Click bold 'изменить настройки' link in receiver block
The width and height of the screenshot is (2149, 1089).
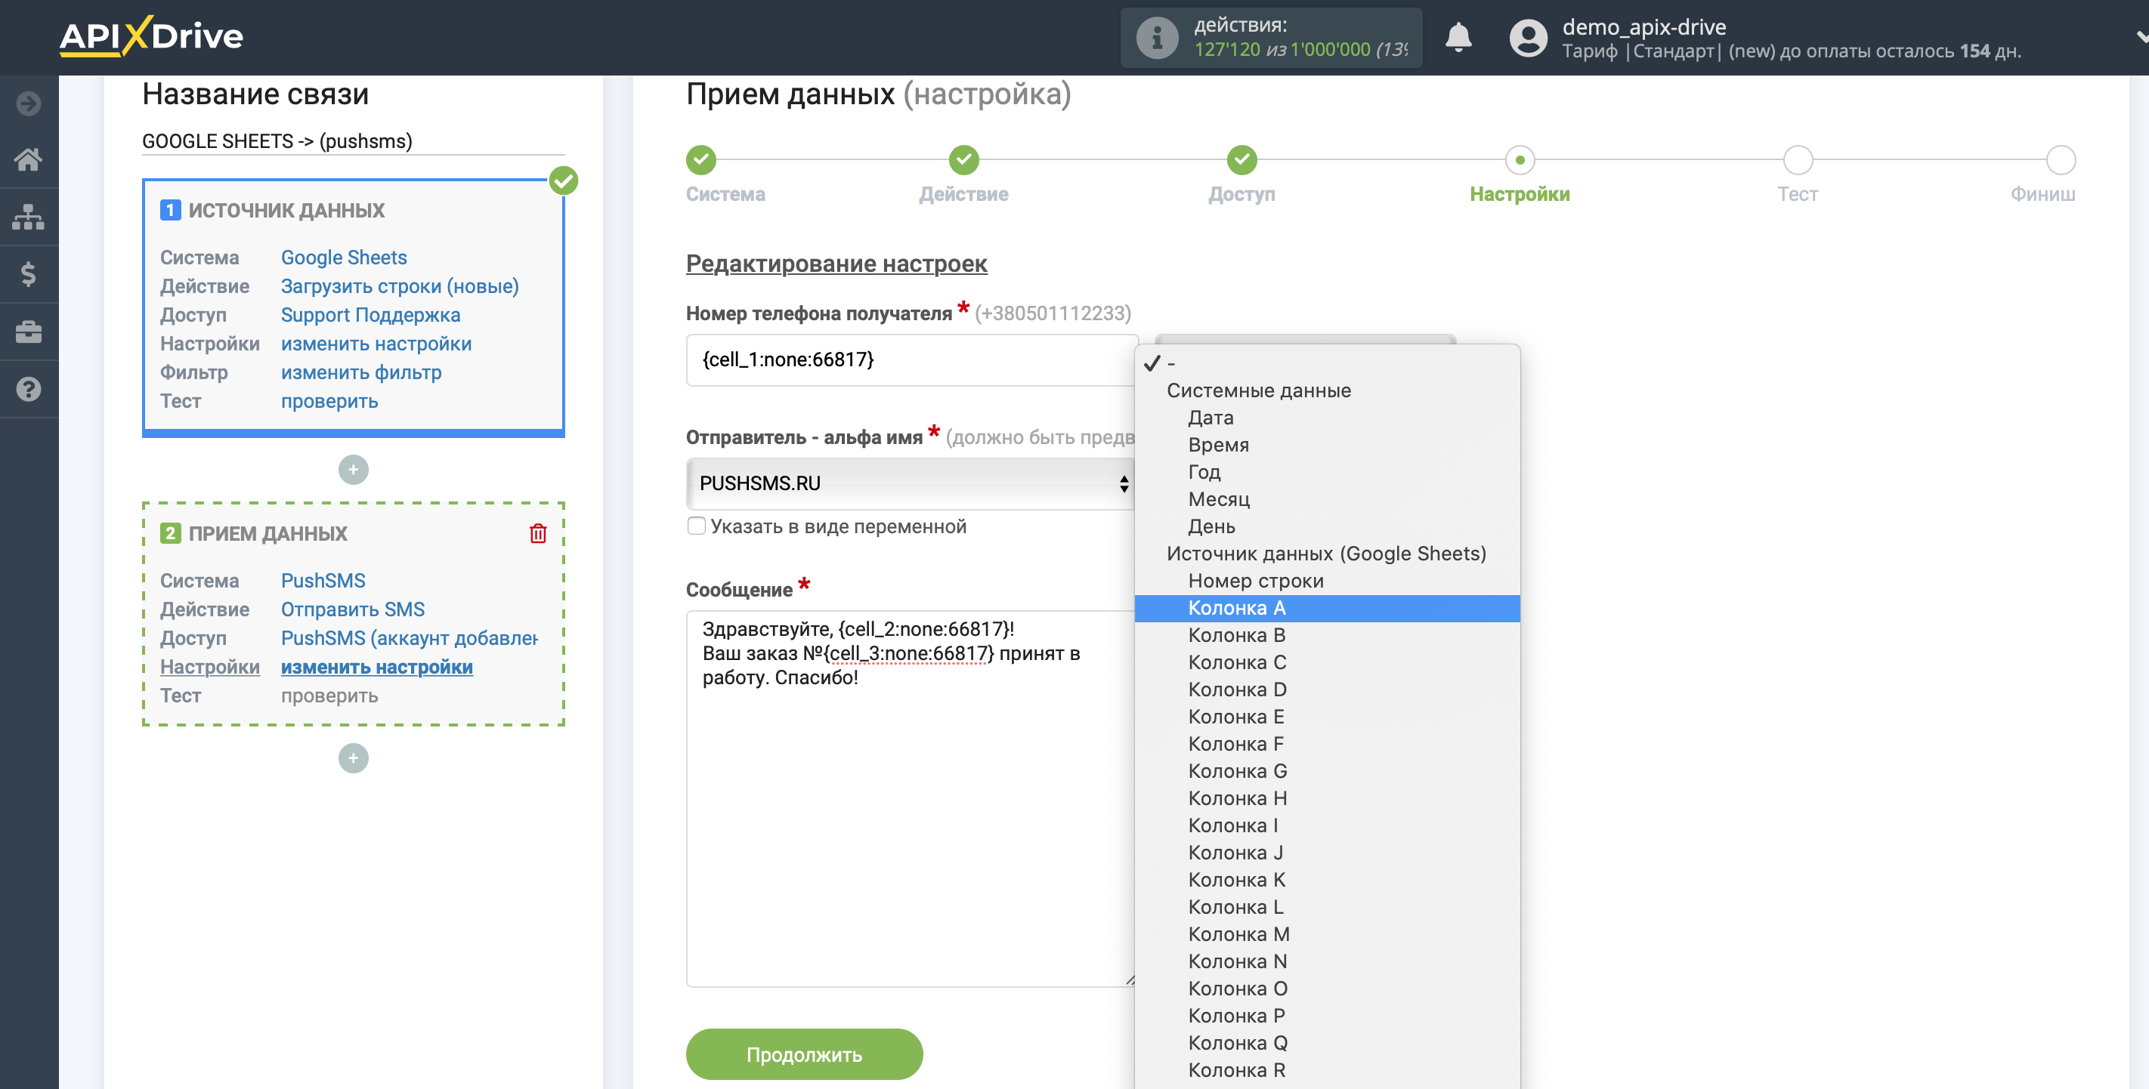[x=377, y=667]
